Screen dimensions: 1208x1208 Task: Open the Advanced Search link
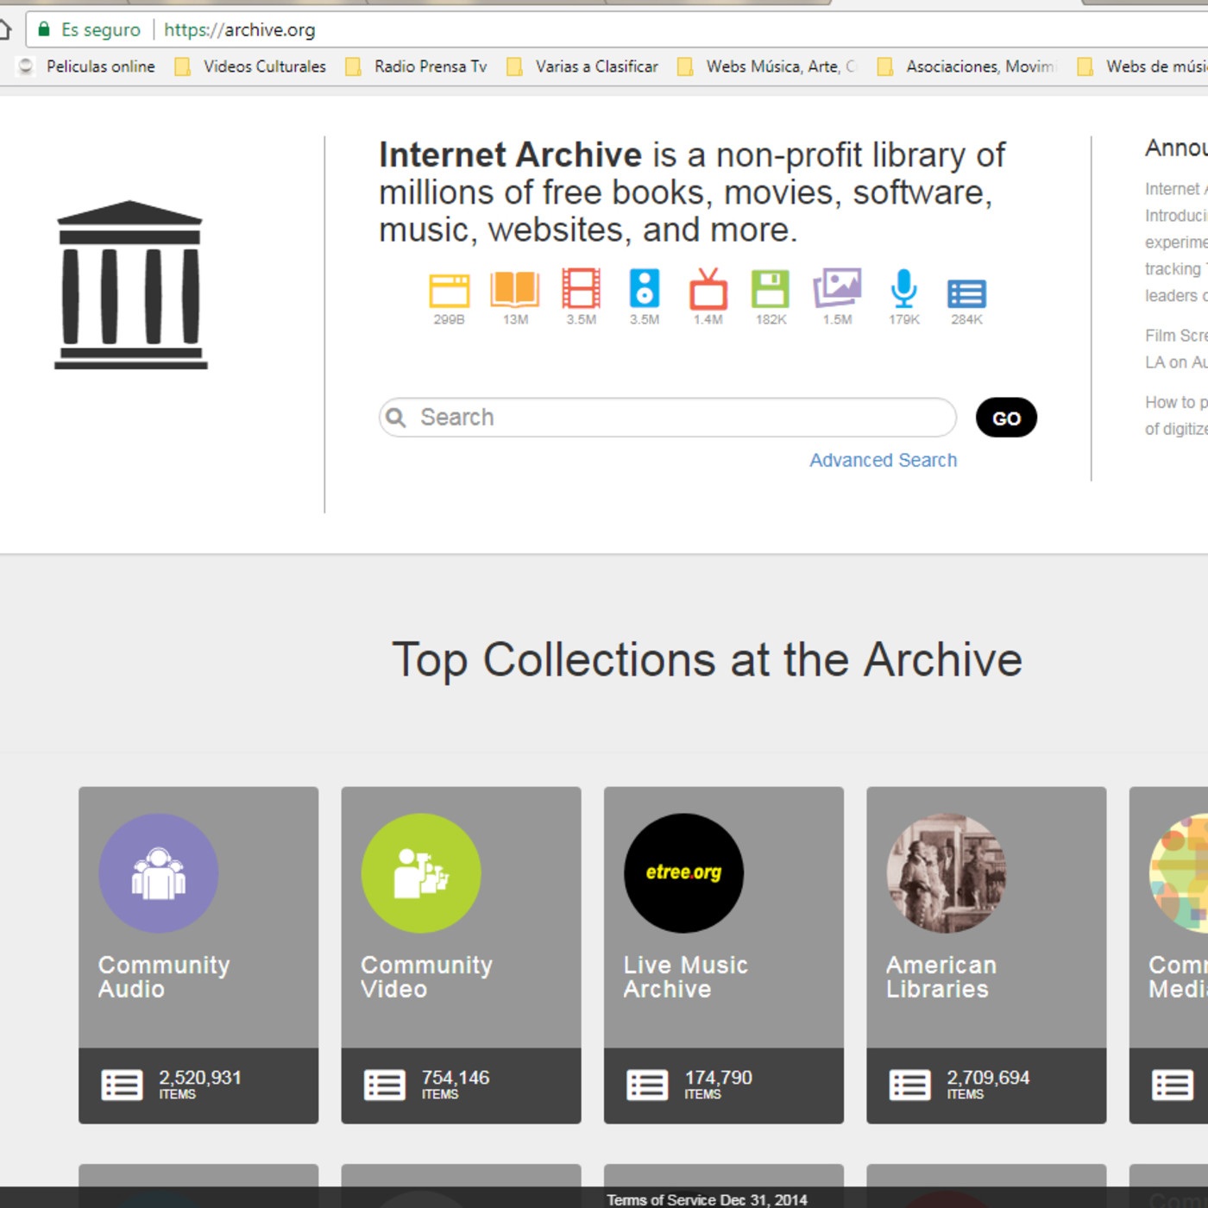(x=883, y=460)
